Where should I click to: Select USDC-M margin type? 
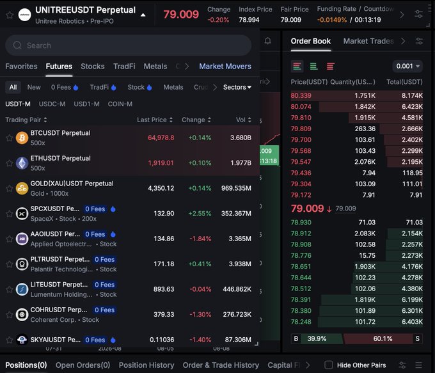52,104
